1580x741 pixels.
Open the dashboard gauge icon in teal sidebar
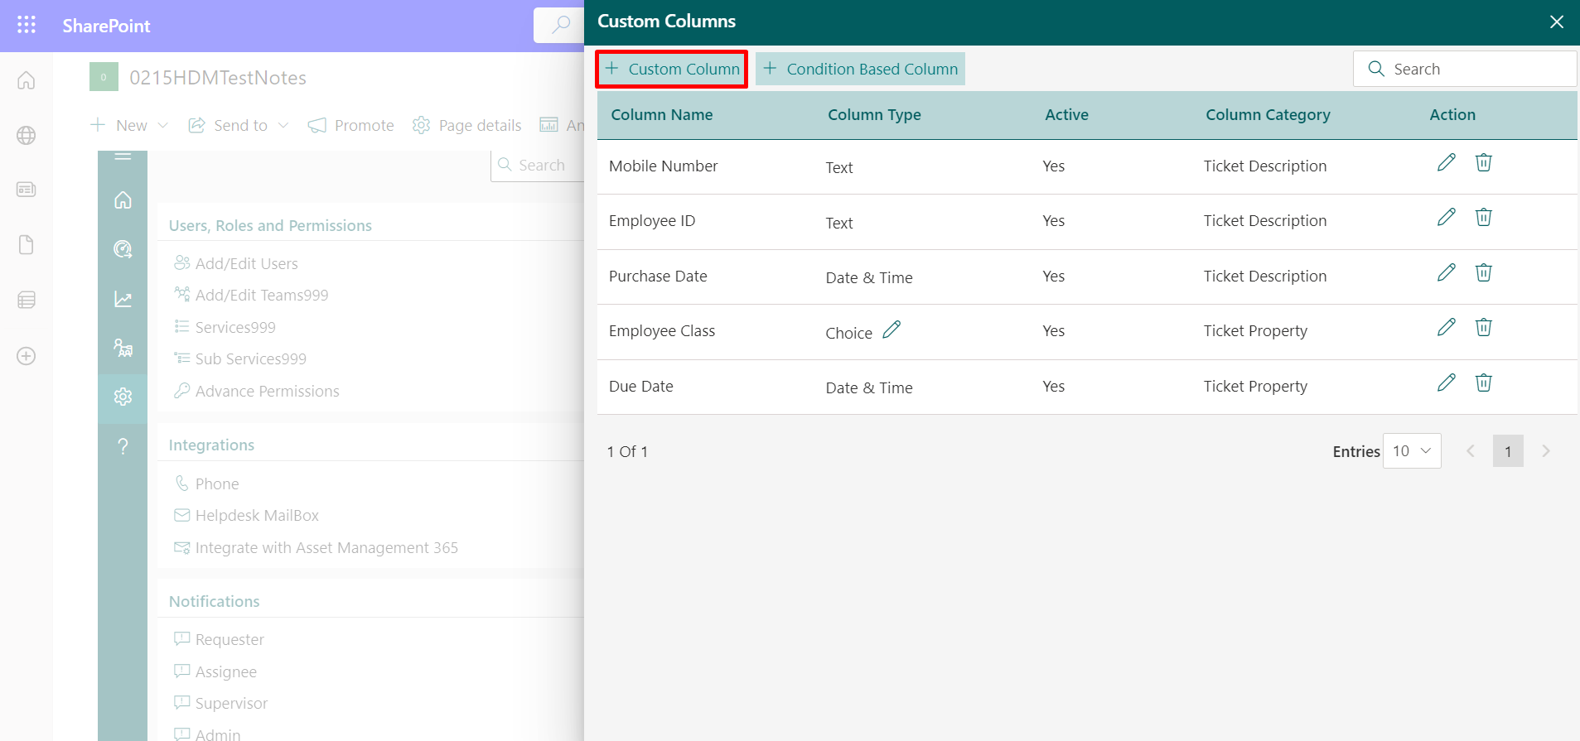123,249
